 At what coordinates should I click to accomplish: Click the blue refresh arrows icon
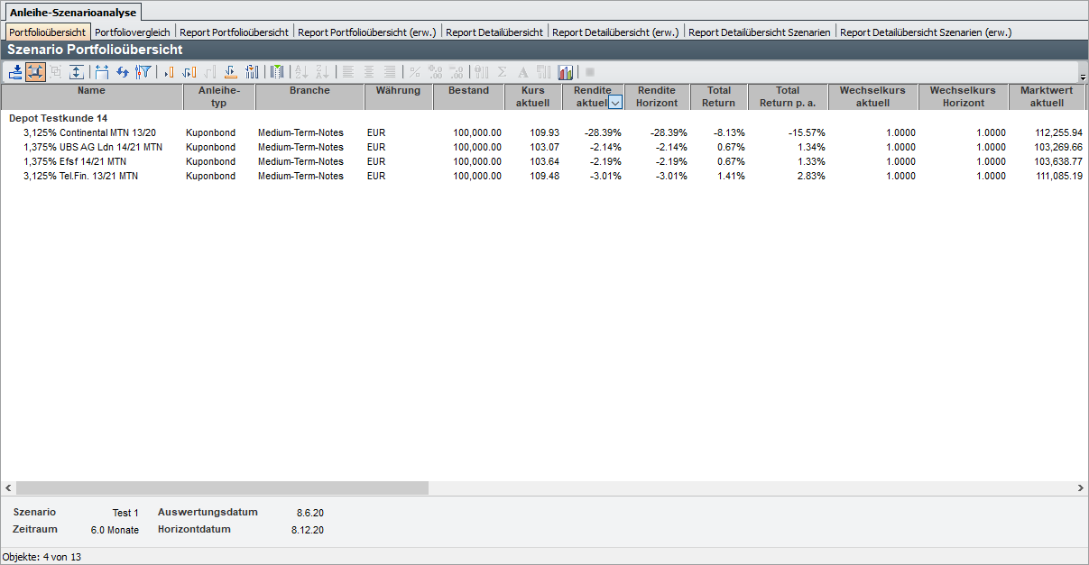pyautogui.click(x=122, y=72)
